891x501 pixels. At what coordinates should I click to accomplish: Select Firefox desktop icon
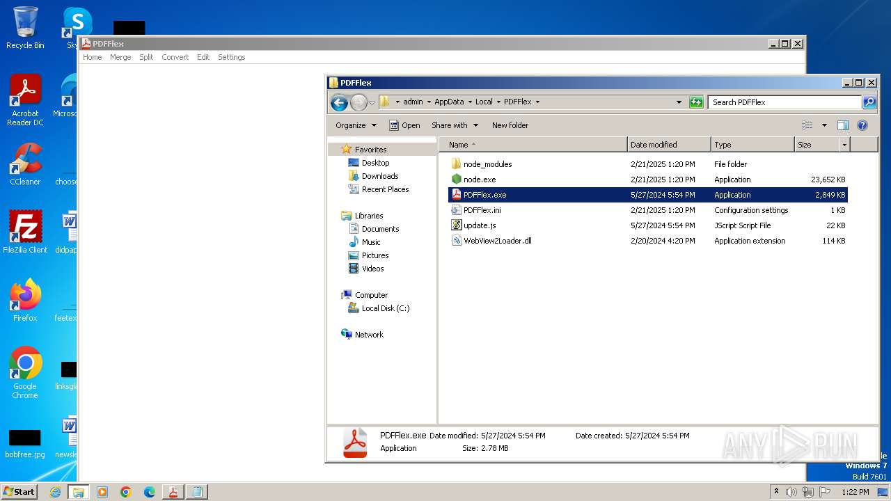25,301
